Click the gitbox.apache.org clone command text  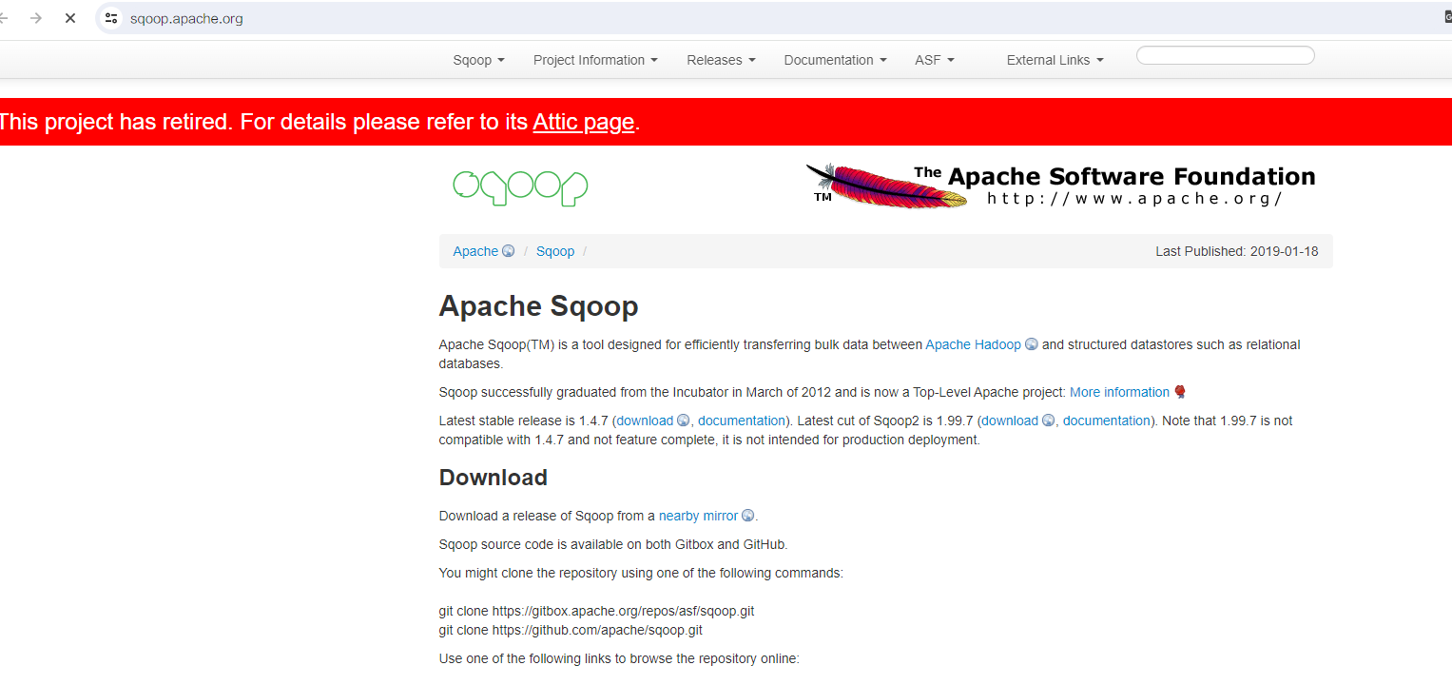click(596, 611)
